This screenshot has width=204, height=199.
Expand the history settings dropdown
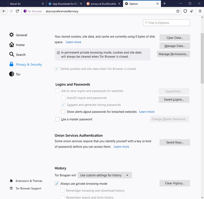point(105,175)
